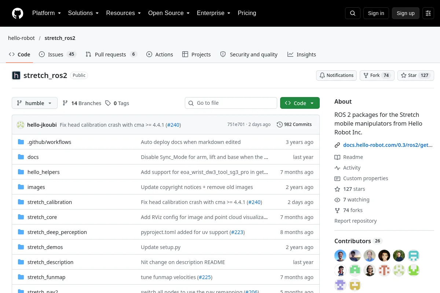This screenshot has width=440, height=293.
Task: Open the green Code dropdown button
Action: pyautogui.click(x=300, y=103)
